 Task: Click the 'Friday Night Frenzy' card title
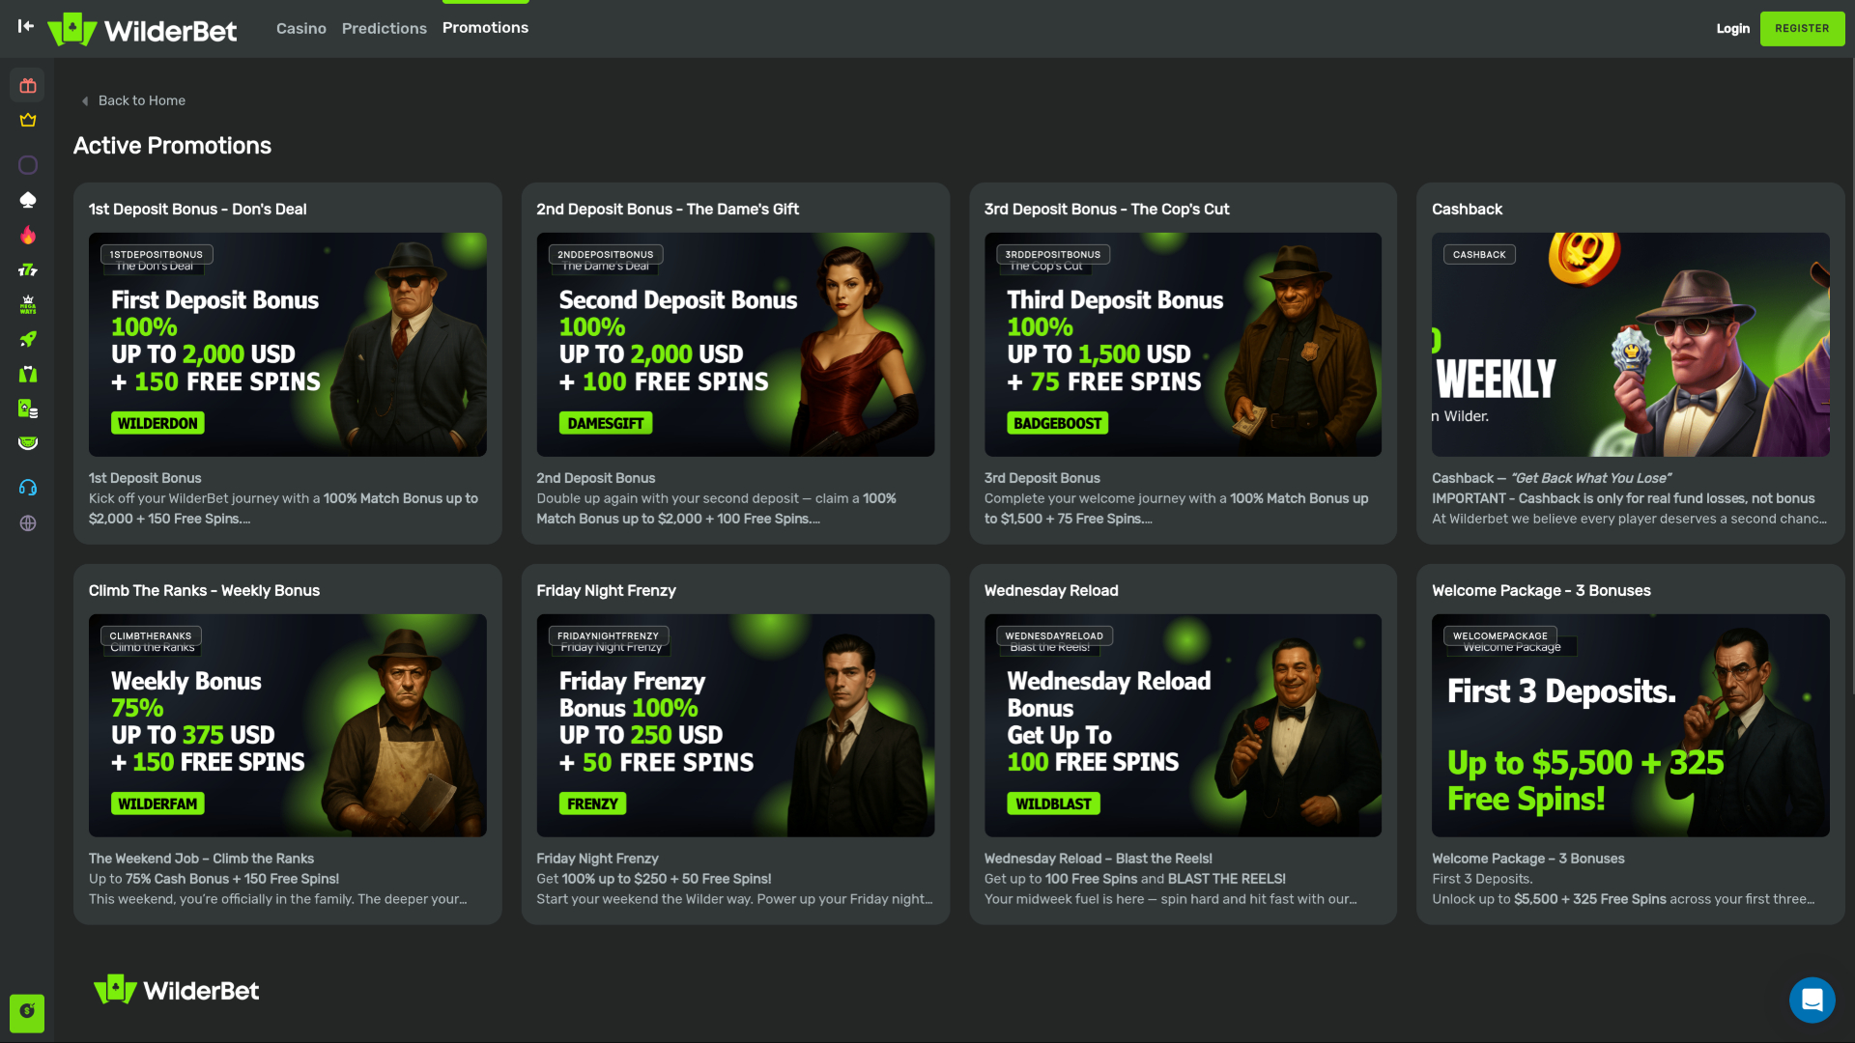point(606,591)
